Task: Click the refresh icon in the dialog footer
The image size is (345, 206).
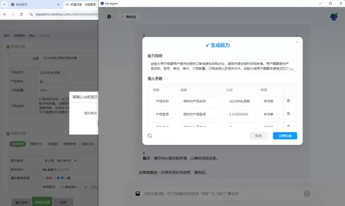Action: 150,136
